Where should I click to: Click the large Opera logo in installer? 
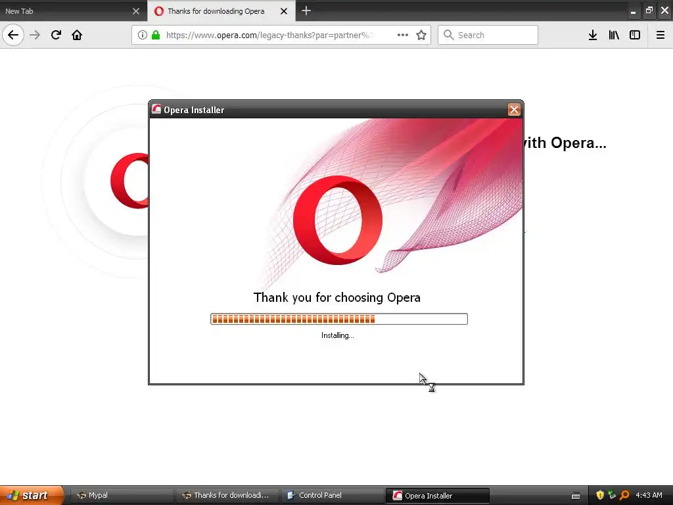click(x=338, y=220)
